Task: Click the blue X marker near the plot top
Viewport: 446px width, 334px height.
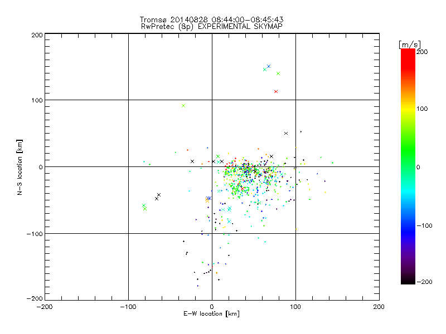Action: 269,66
